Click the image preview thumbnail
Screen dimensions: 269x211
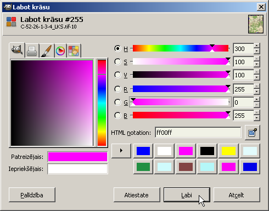tap(256, 24)
